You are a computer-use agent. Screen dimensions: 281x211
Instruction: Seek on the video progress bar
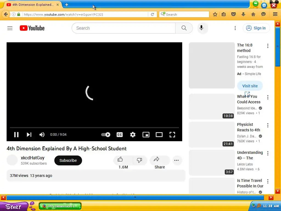[94, 127]
